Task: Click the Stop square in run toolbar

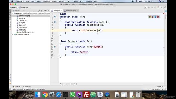Action: (161, 7)
